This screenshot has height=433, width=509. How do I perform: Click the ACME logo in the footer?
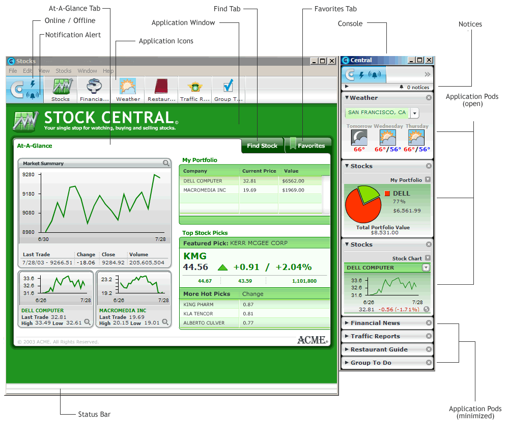313,340
